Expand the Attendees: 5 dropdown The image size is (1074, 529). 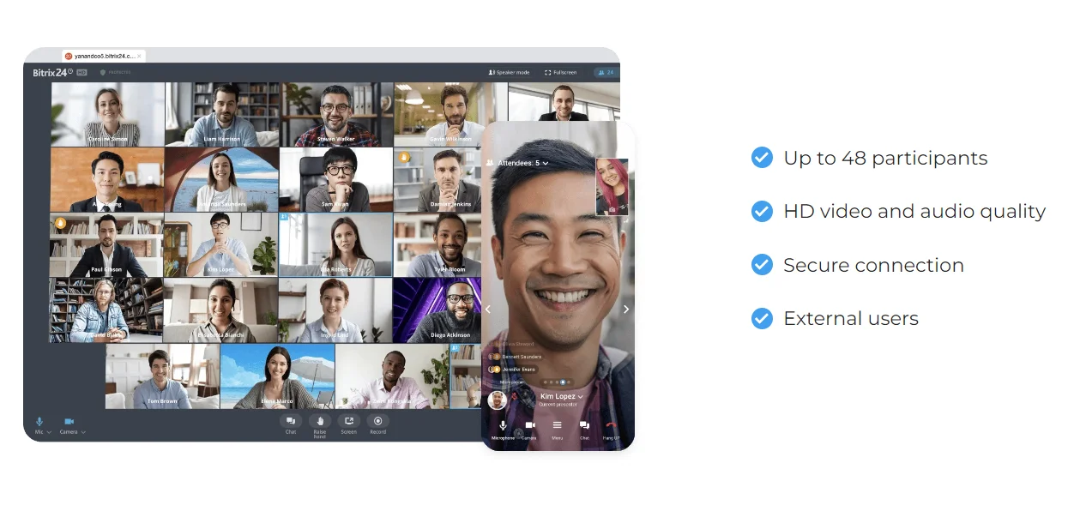(x=517, y=165)
